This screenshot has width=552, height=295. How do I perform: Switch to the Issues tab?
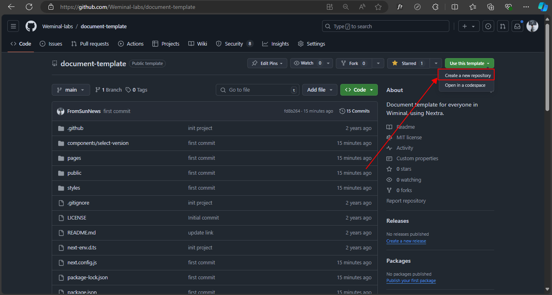[x=51, y=44]
